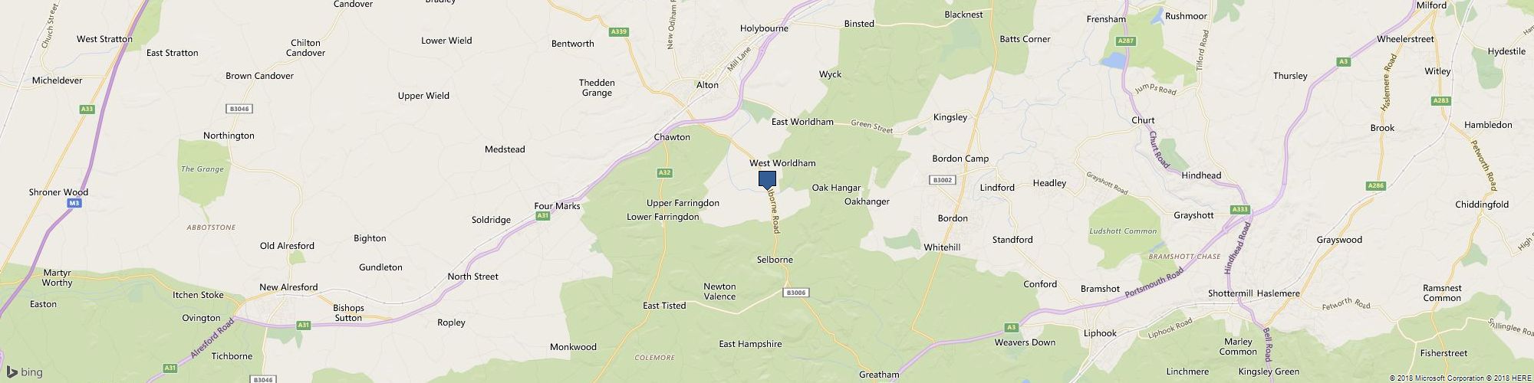Click the B3006 road badge near Selborne

(796, 292)
